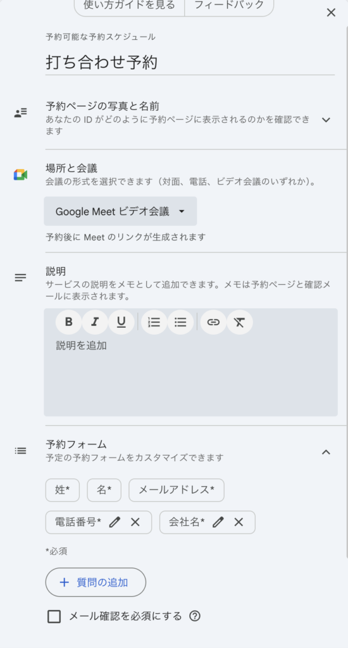The image size is (348, 648).
Task: Insert link in the description editor
Action: click(213, 322)
